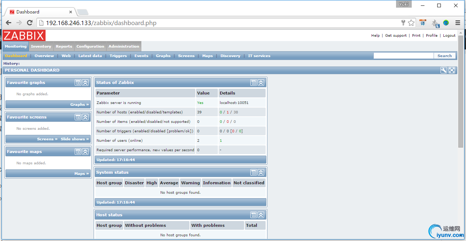Select the Dashboard browser tab
Image resolution: width=466 pixels, height=241 pixels.
click(39, 12)
